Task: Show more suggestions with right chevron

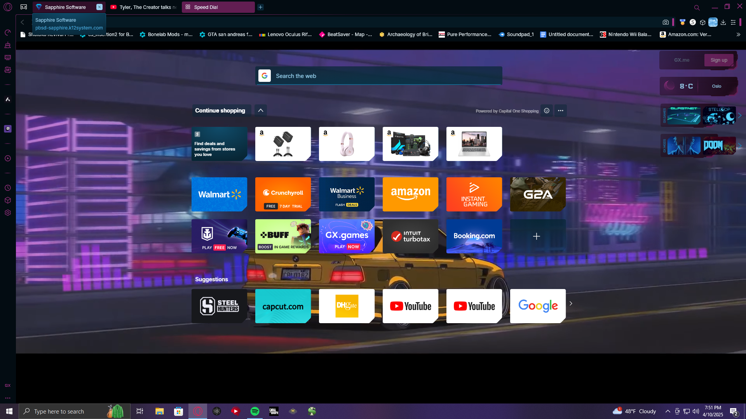Action: [571, 303]
